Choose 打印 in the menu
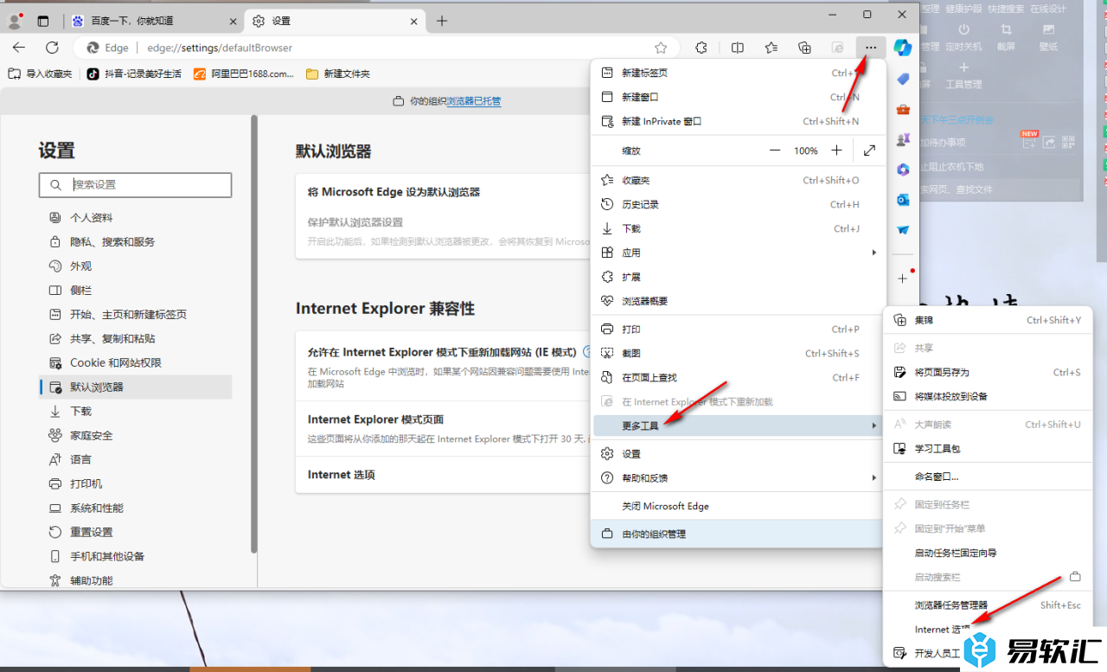This screenshot has height=672, width=1107. 739,329
